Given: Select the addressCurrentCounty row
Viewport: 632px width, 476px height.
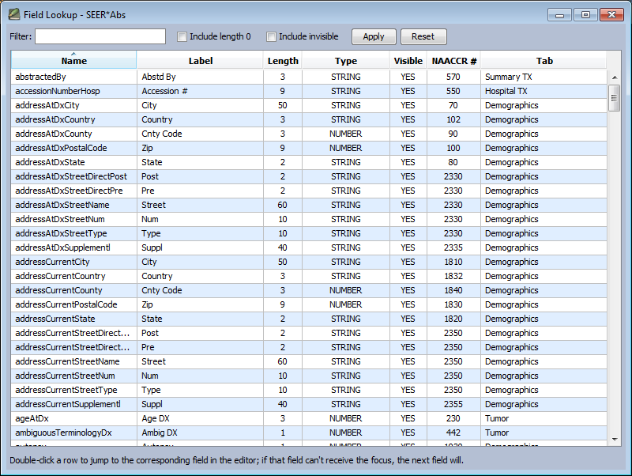Looking at the screenshot, I should click(309, 290).
